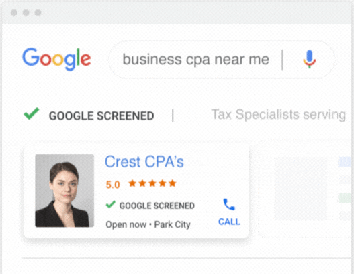Click the Google logo
354x274 pixels.
pos(56,59)
